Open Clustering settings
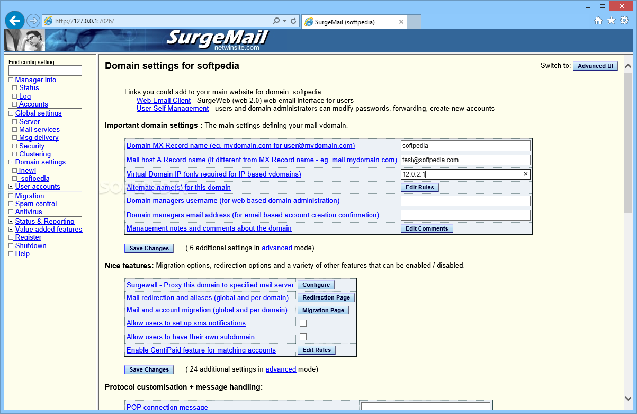 coord(34,154)
